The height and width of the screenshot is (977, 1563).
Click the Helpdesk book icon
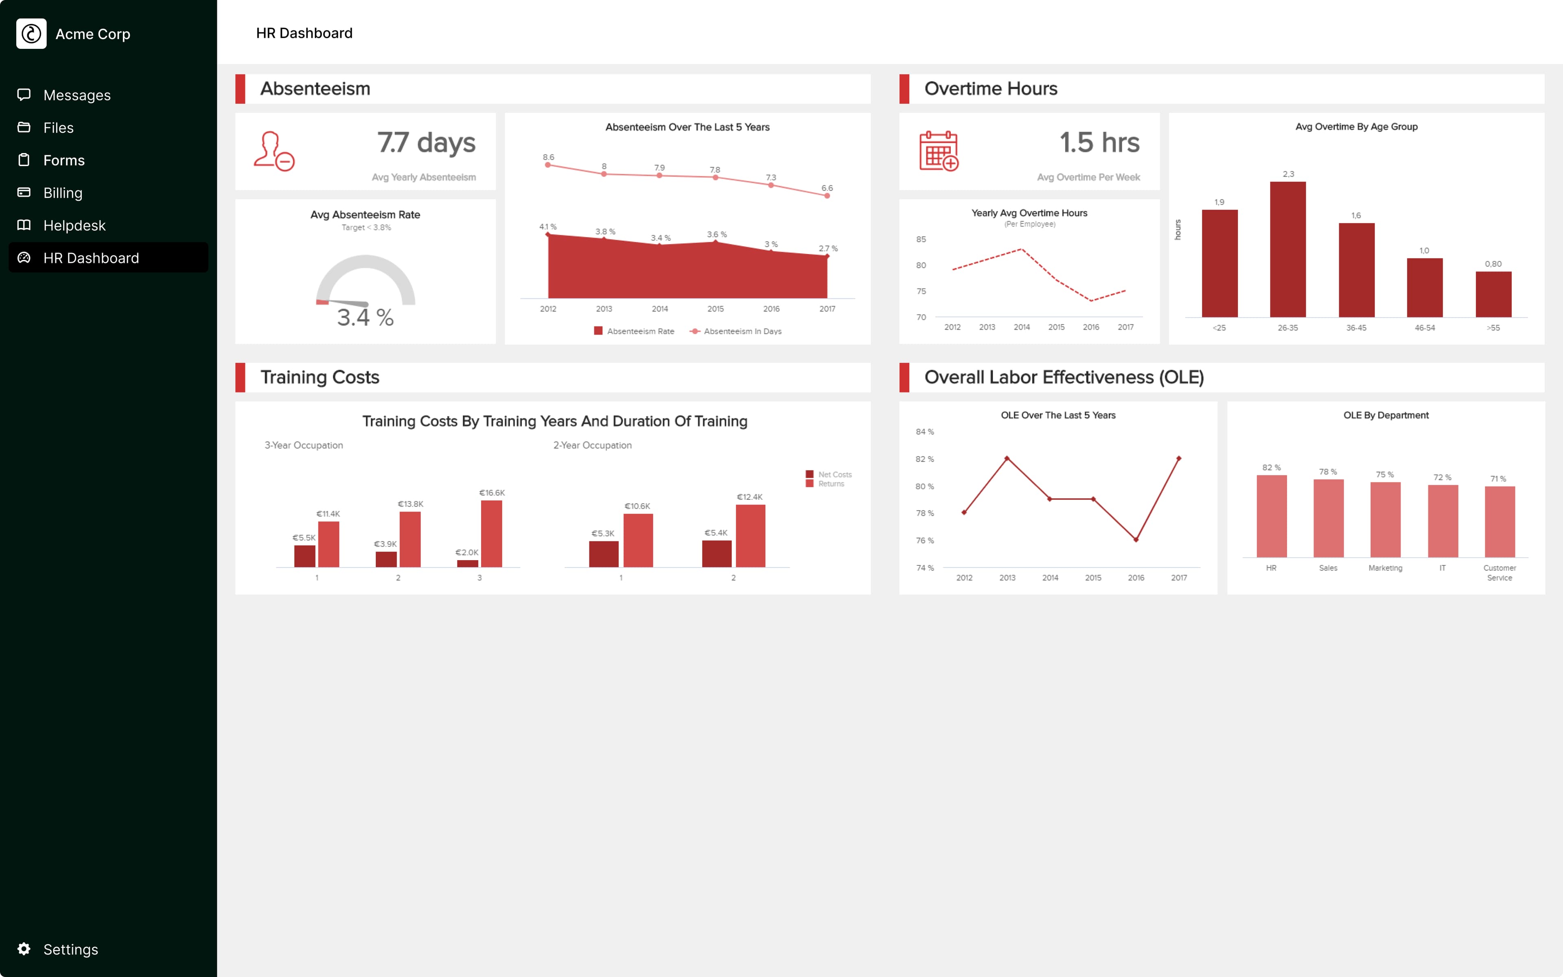point(24,225)
